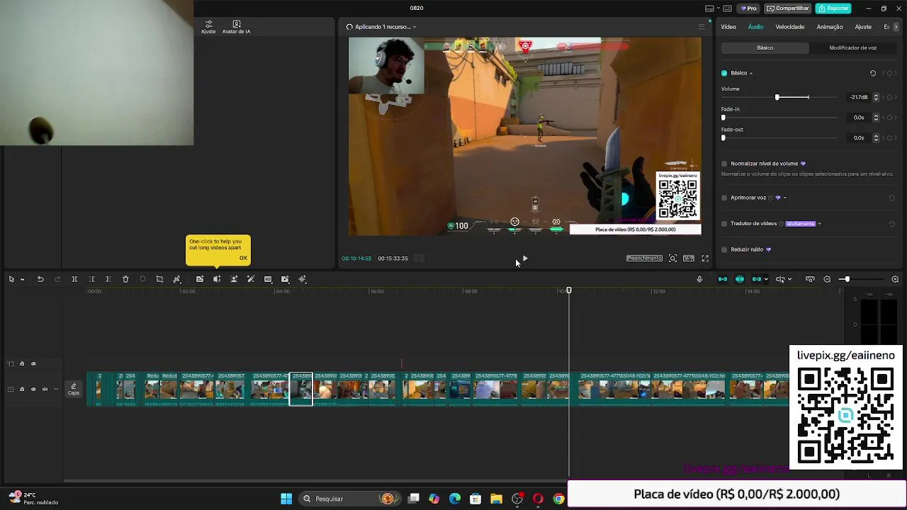Image resolution: width=907 pixels, height=510 pixels.
Task: Toggle the main track magnet
Action: click(x=723, y=279)
